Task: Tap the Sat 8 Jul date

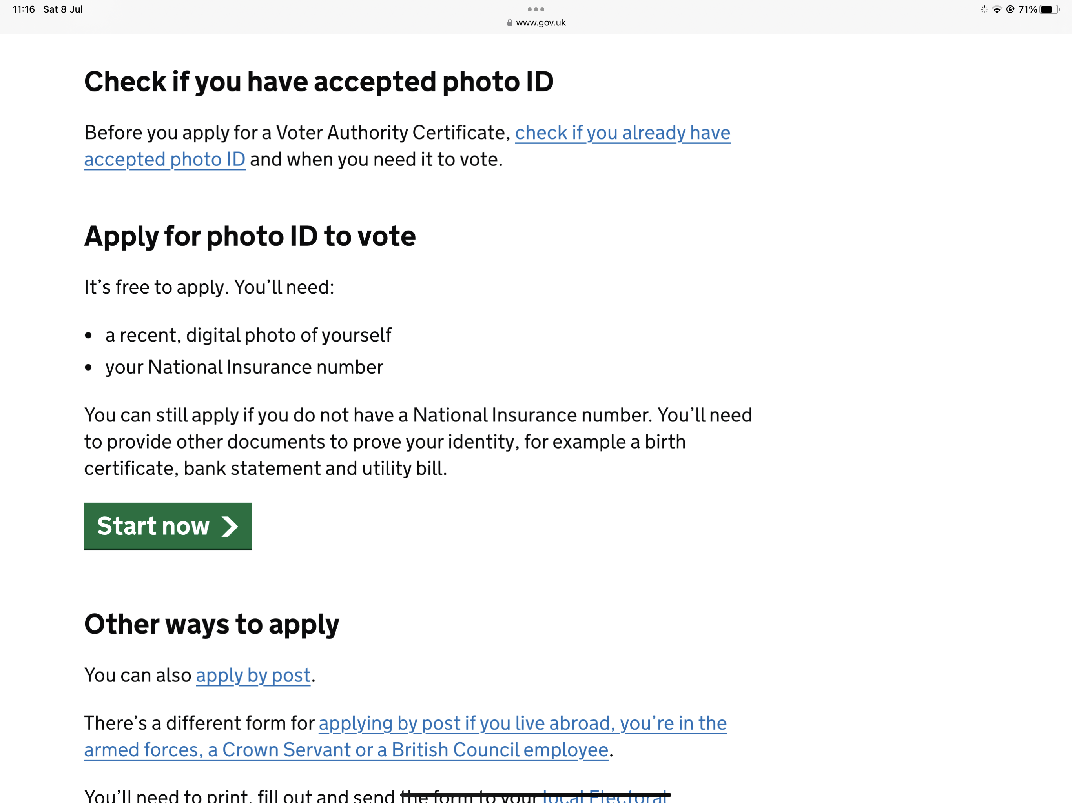Action: [x=63, y=9]
